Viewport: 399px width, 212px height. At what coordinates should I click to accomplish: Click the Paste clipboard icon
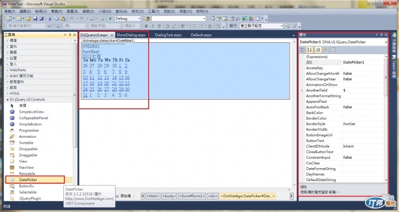pyautogui.click(x=63, y=18)
